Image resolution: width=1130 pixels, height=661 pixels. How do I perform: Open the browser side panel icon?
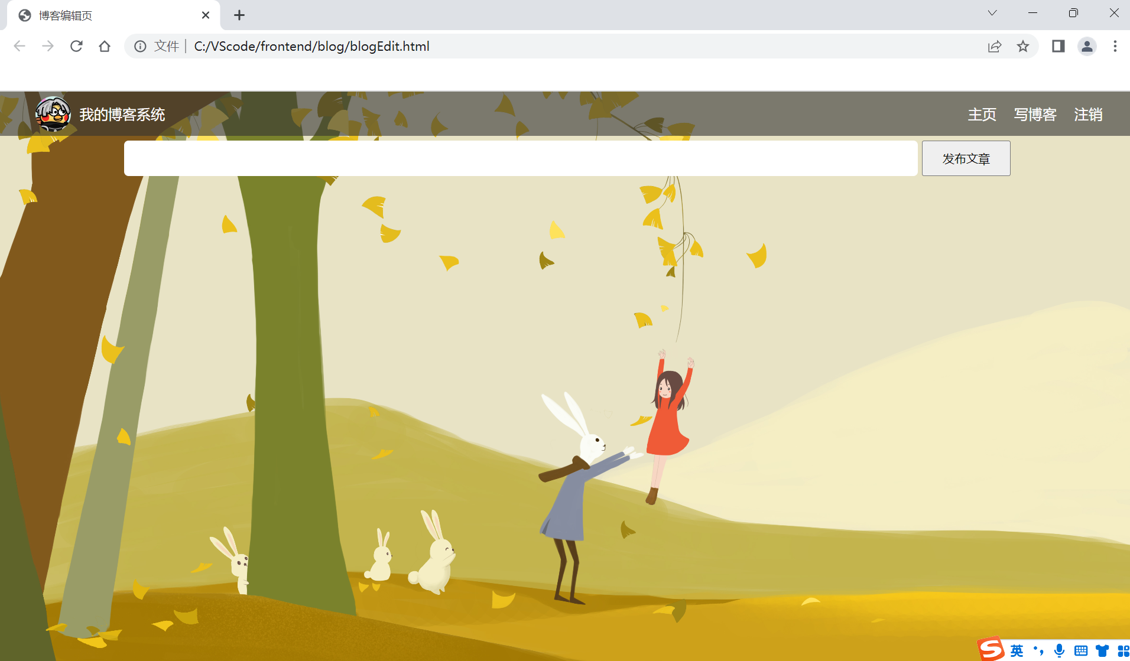click(x=1058, y=46)
